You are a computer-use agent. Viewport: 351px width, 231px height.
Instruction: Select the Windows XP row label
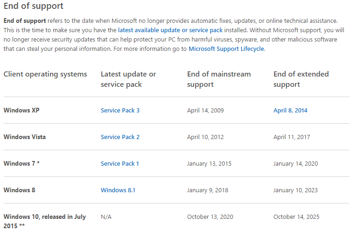pos(21,111)
